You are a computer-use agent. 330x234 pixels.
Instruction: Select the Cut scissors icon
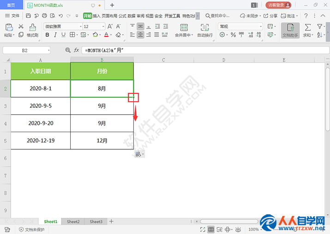click(21, 26)
